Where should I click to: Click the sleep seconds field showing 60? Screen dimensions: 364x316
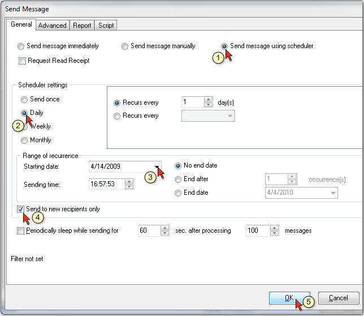149,230
